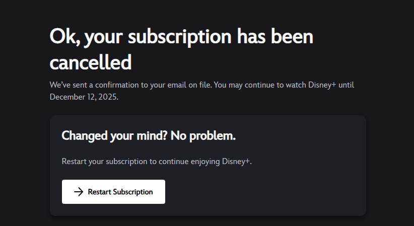Click the "Changed your mind?" heading text
This screenshot has width=414, height=226.
(114, 135)
